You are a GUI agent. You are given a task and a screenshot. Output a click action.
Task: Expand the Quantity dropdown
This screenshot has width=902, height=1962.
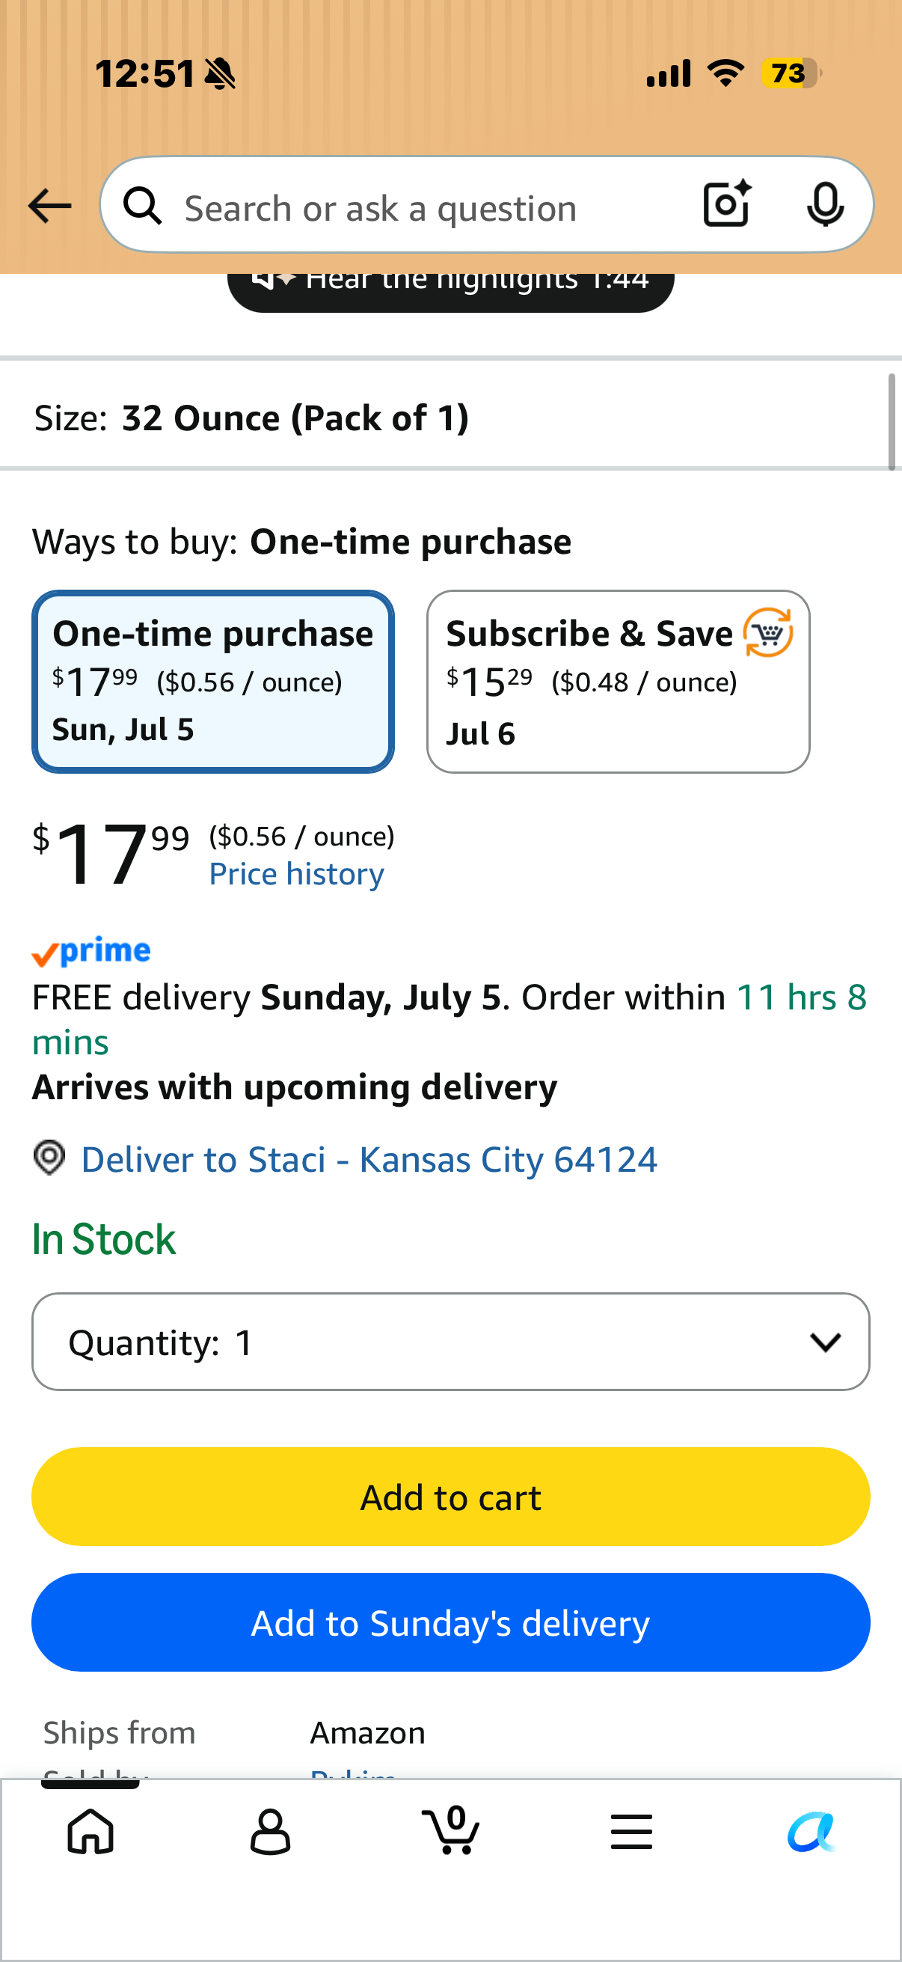[450, 1341]
